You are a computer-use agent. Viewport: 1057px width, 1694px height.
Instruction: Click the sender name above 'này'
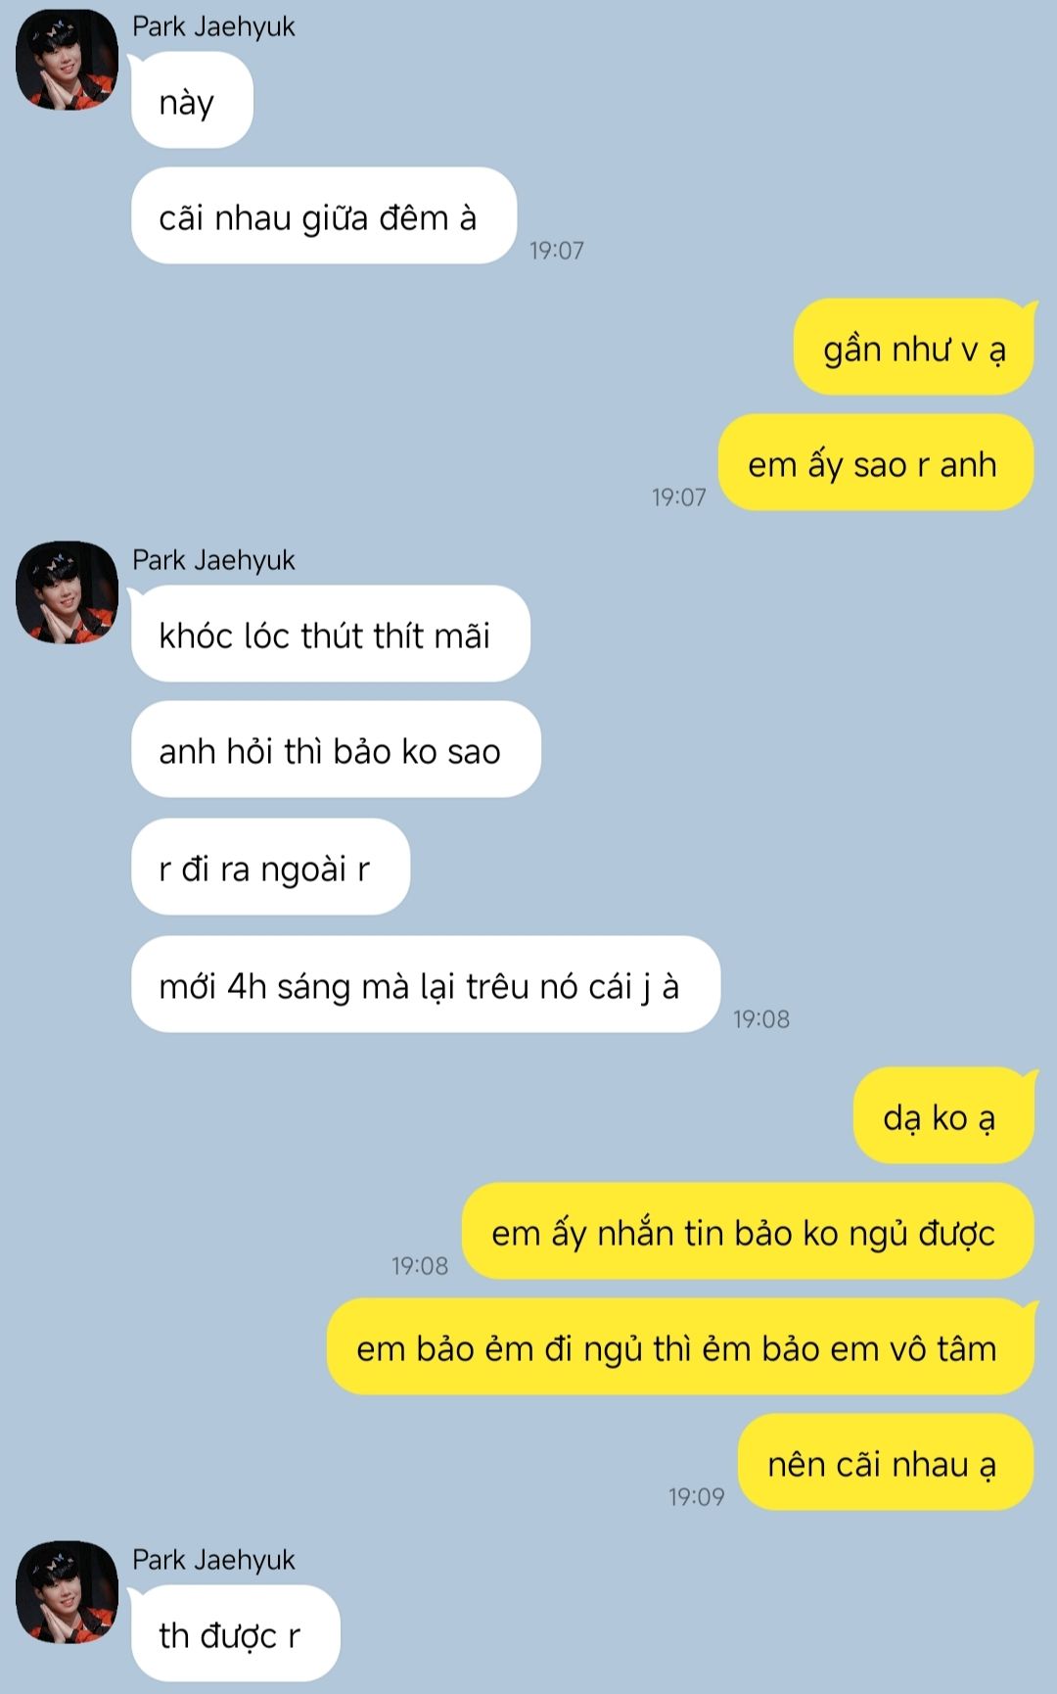click(213, 26)
